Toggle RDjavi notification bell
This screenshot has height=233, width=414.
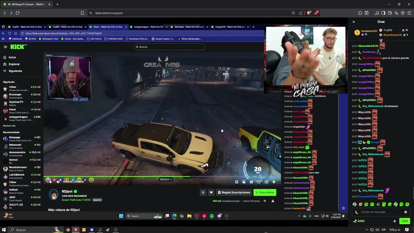click(x=203, y=193)
